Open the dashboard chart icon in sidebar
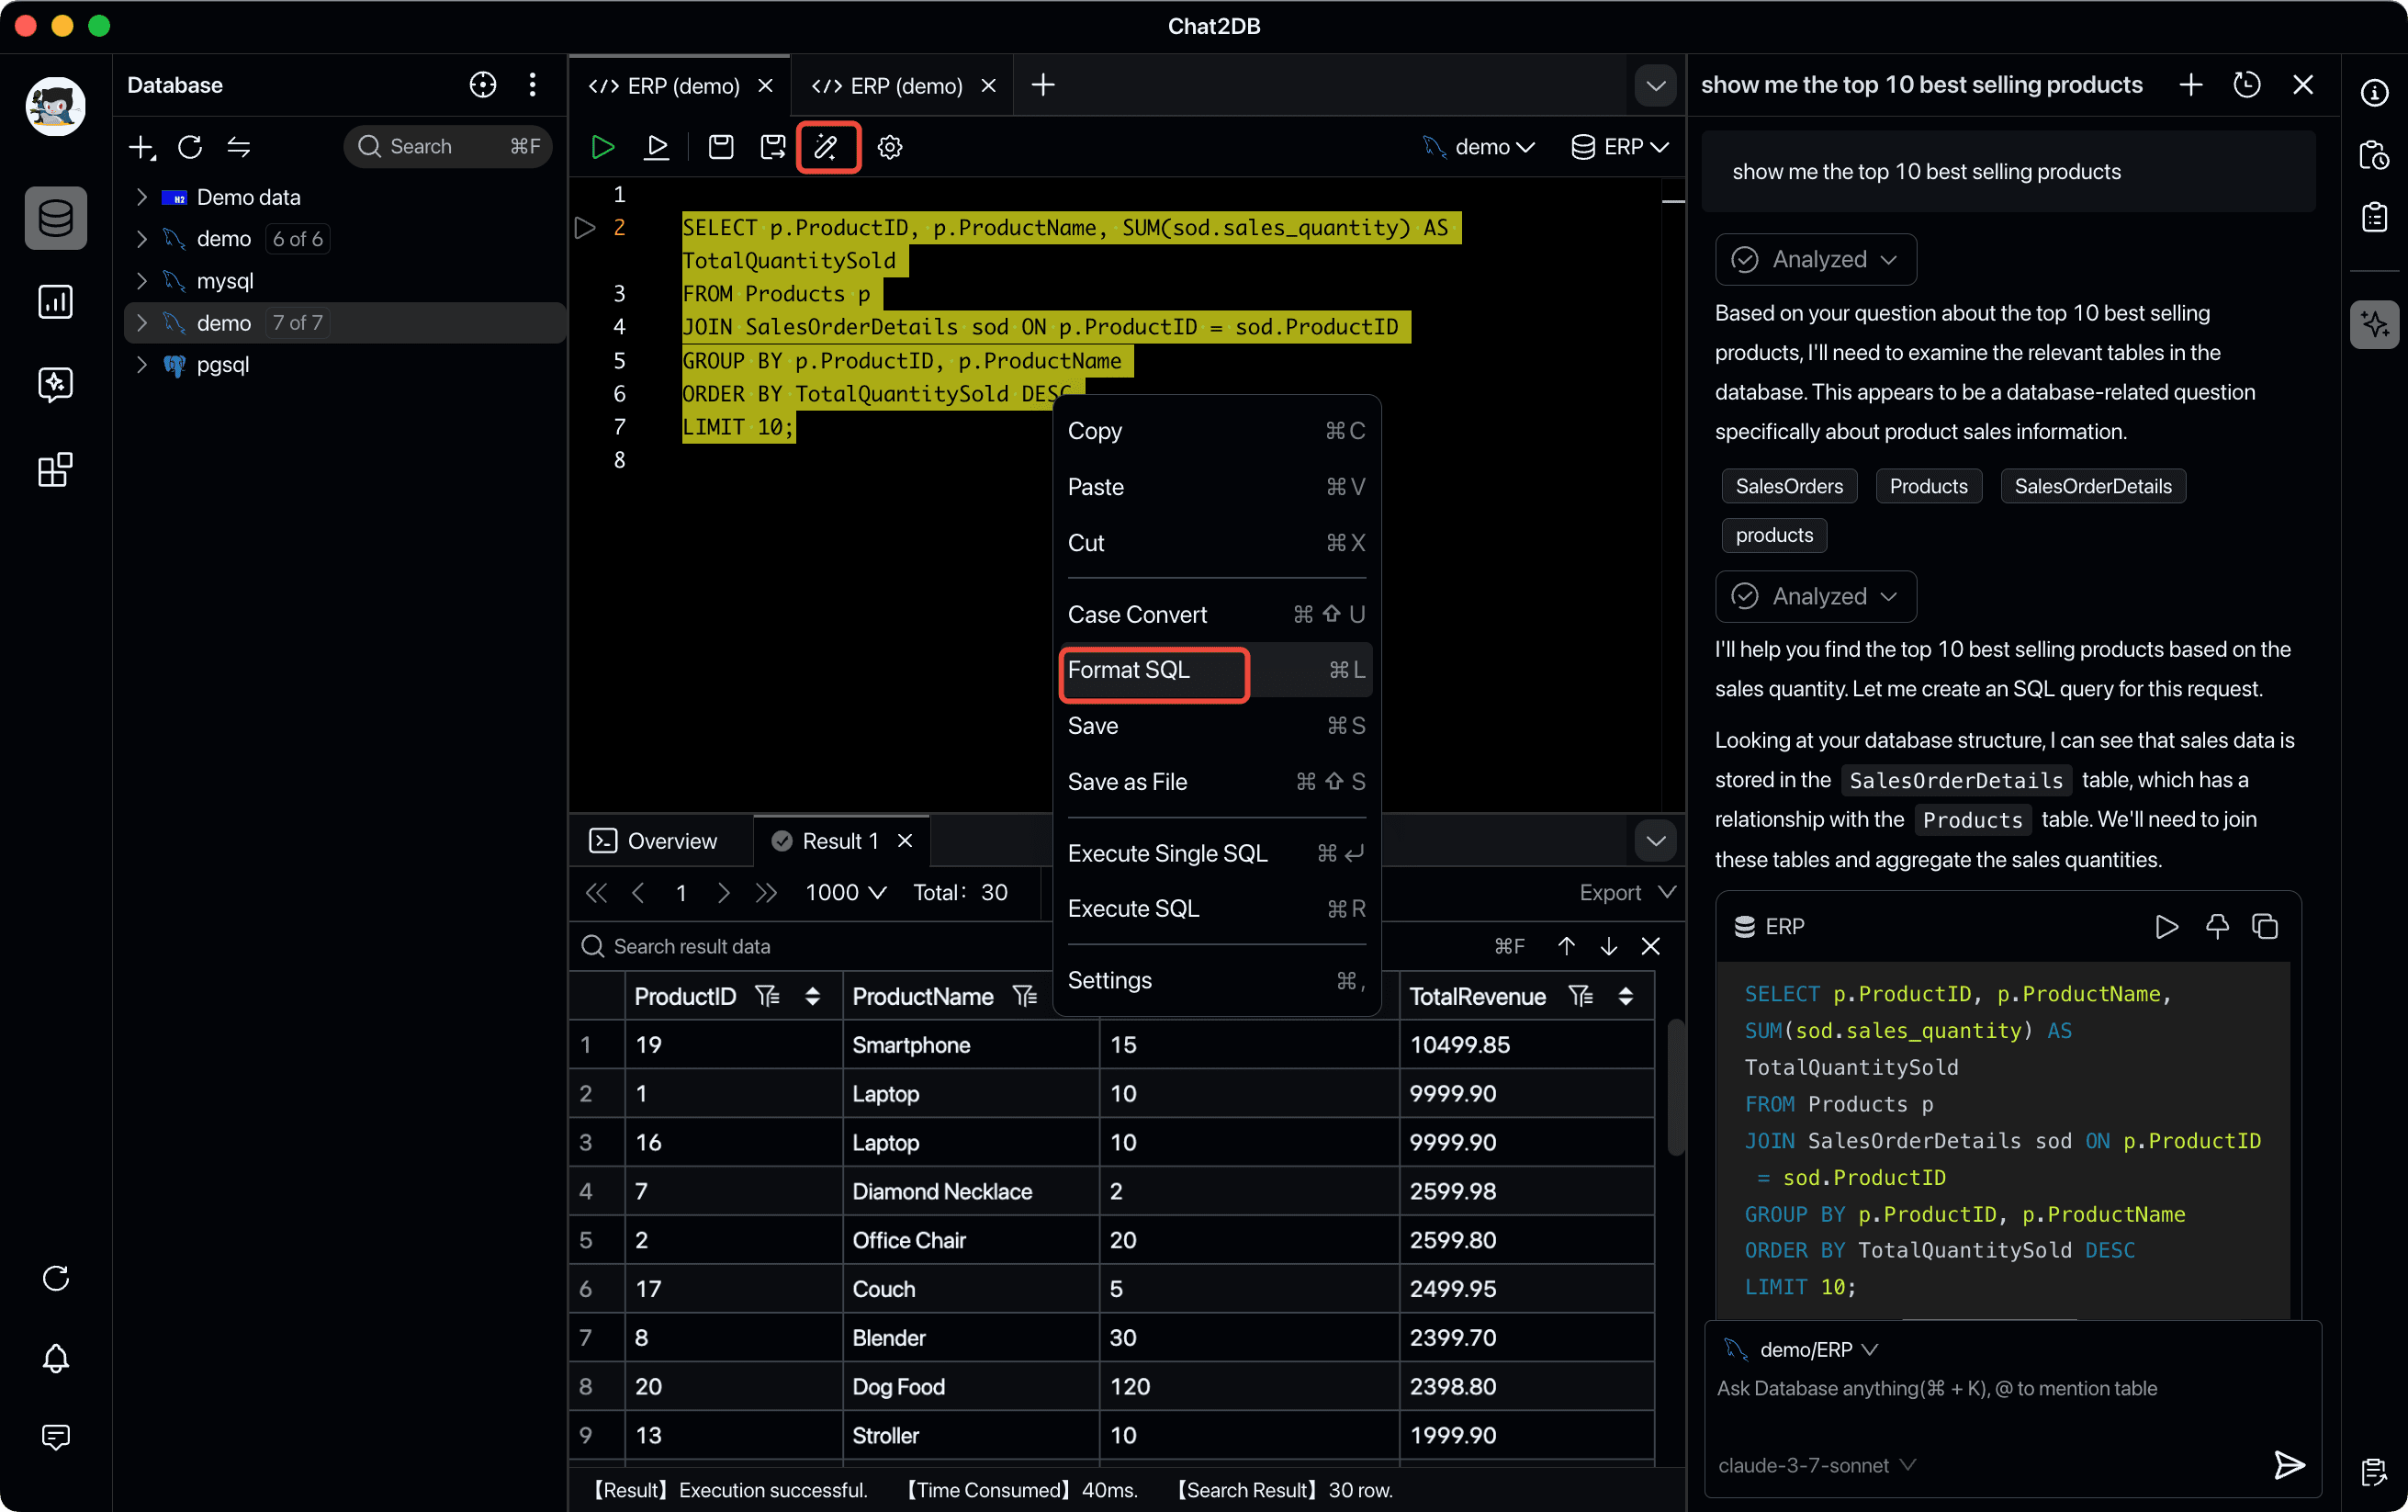The width and height of the screenshot is (2408, 1512). pos(56,301)
